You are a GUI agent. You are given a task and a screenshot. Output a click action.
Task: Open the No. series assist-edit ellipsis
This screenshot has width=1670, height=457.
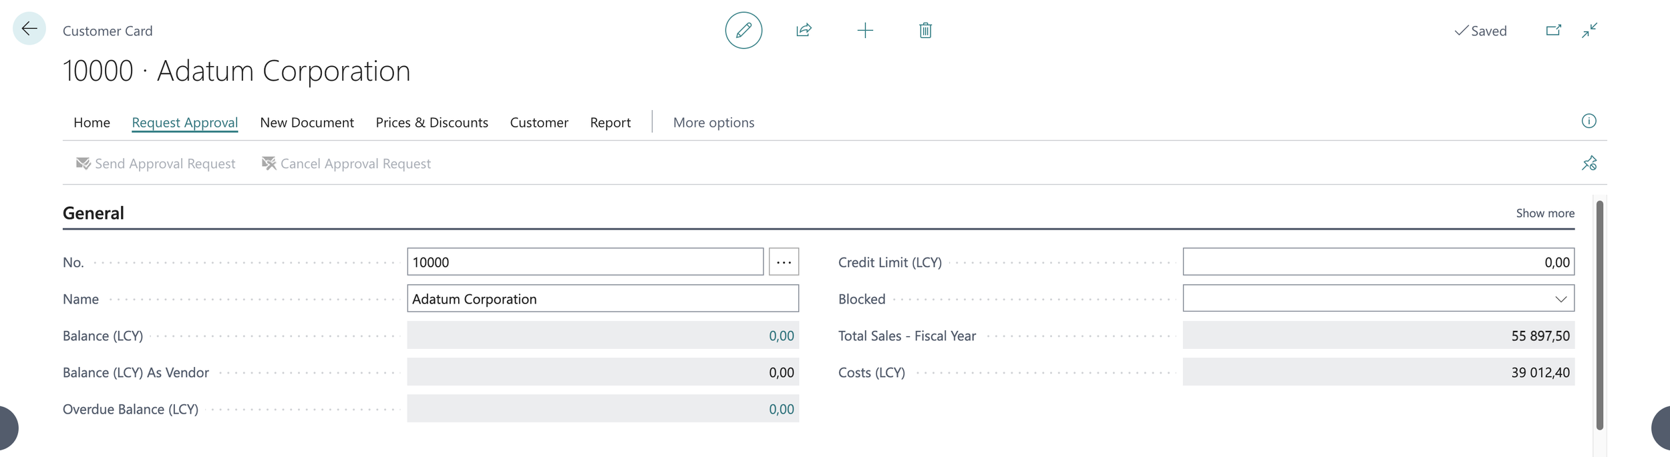tap(784, 262)
